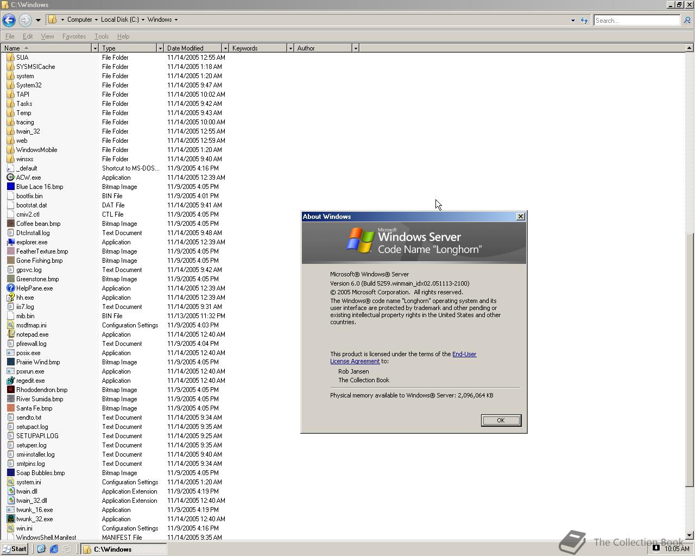Screen dimensions: 695x556
Task: Select the notepad.exe icon
Action: (10, 334)
